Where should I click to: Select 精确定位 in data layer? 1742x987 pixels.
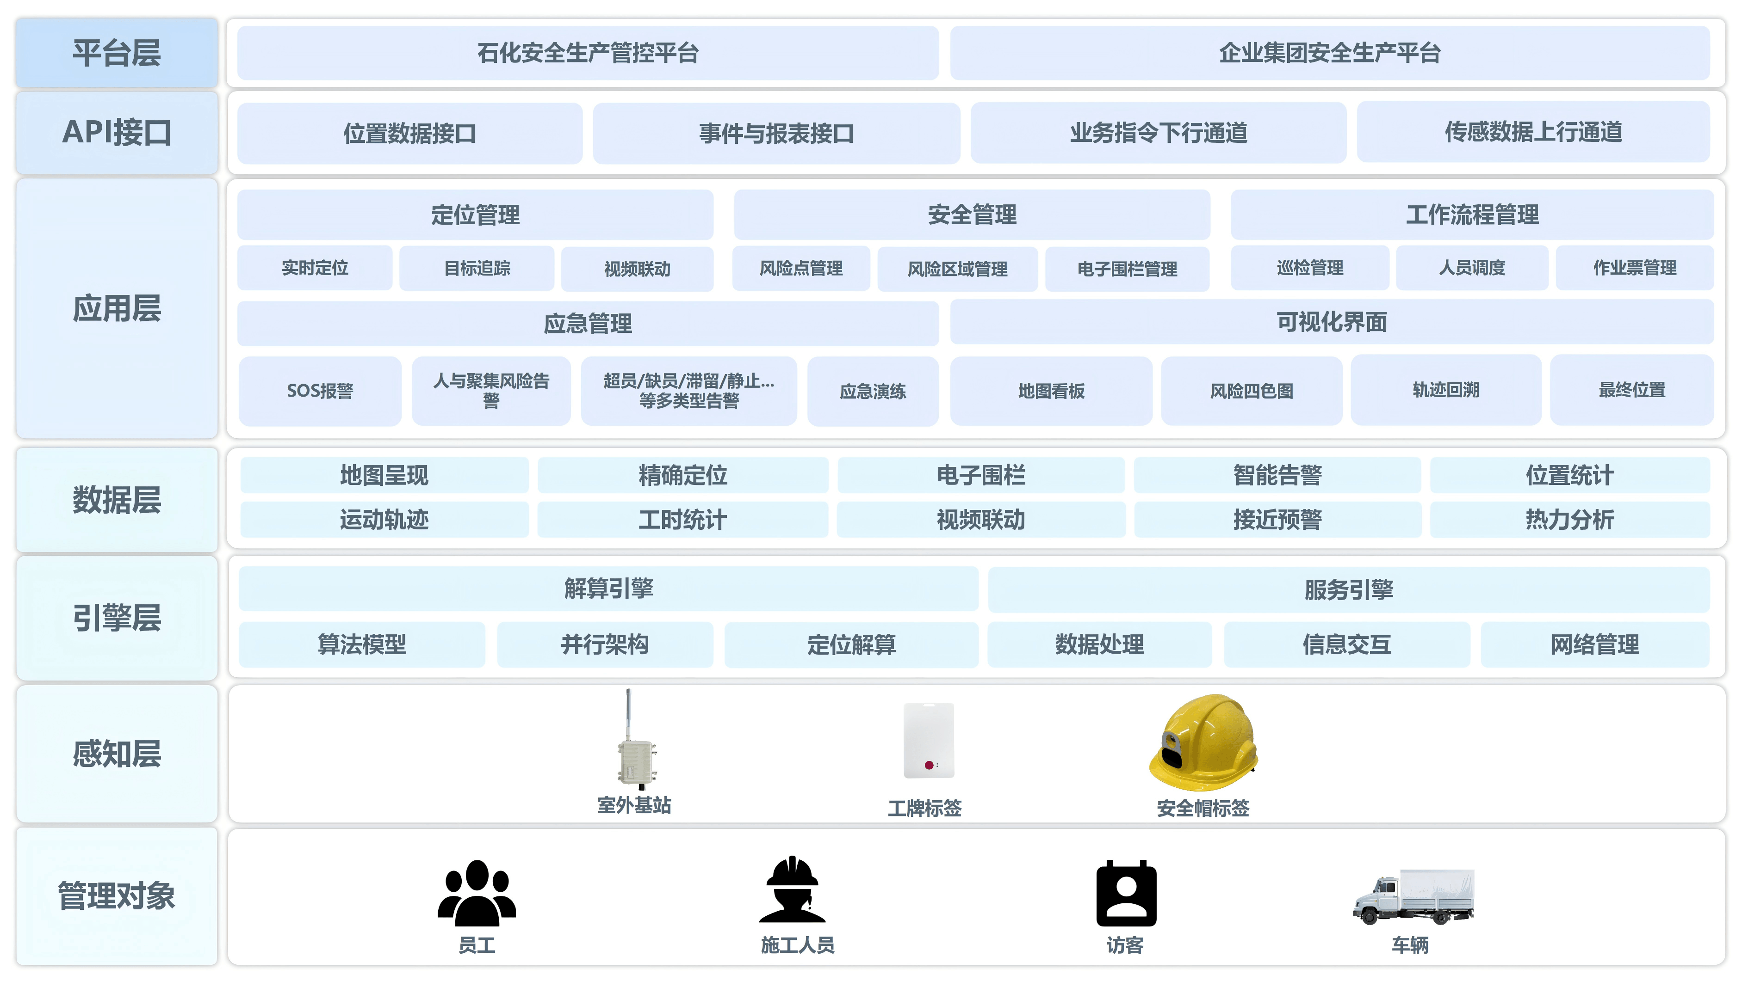pyautogui.click(x=683, y=475)
